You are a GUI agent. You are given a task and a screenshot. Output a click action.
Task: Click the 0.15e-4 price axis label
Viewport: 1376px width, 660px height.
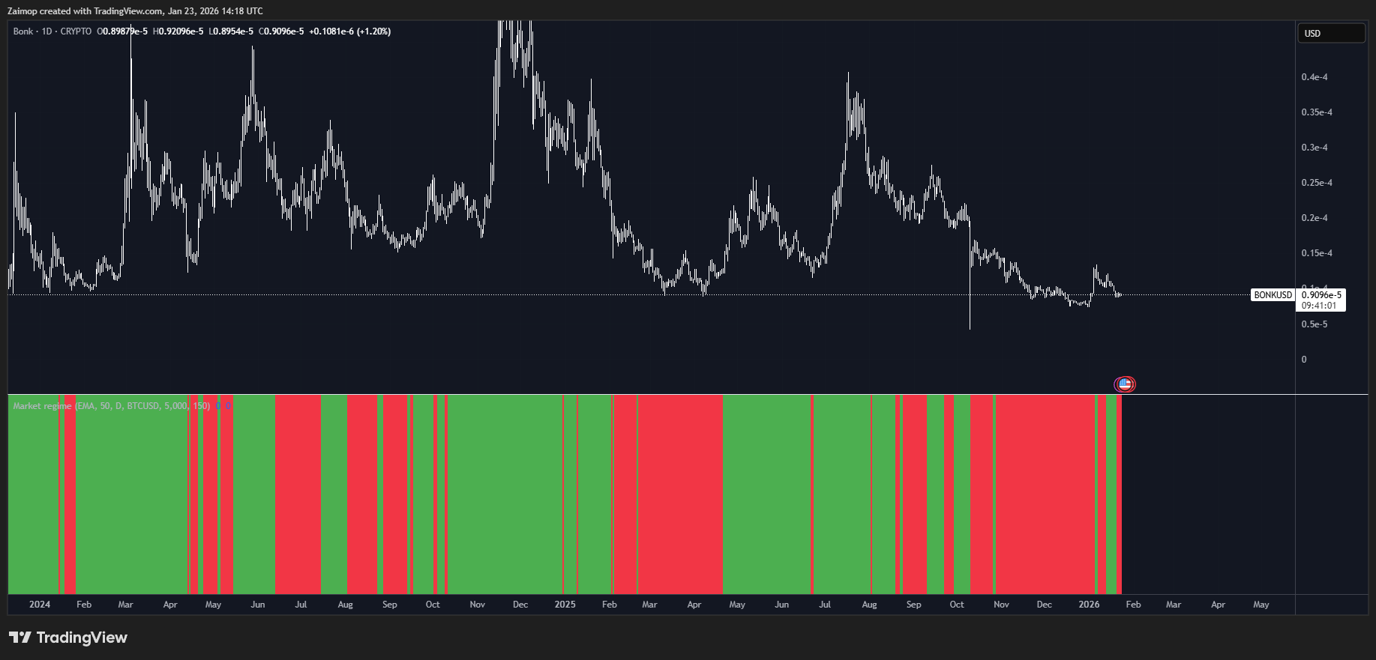(x=1317, y=253)
